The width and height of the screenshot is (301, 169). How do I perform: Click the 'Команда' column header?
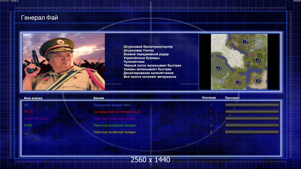(x=209, y=98)
